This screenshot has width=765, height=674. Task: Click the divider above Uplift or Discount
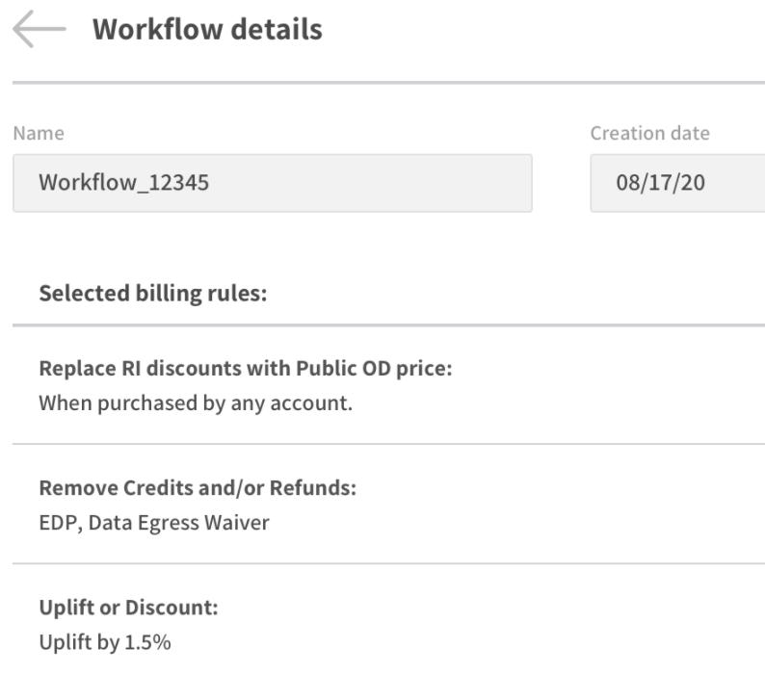387,563
